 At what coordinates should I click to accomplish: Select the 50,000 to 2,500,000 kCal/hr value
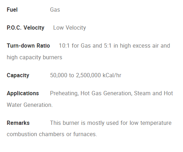85,75
